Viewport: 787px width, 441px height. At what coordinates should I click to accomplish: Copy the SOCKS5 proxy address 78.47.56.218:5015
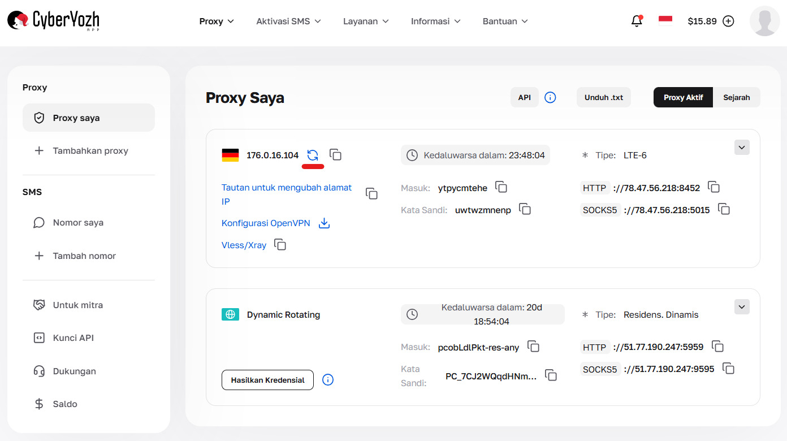pos(724,209)
